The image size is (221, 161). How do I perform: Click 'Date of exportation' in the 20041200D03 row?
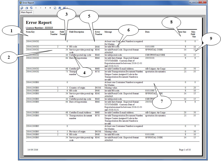78,102
